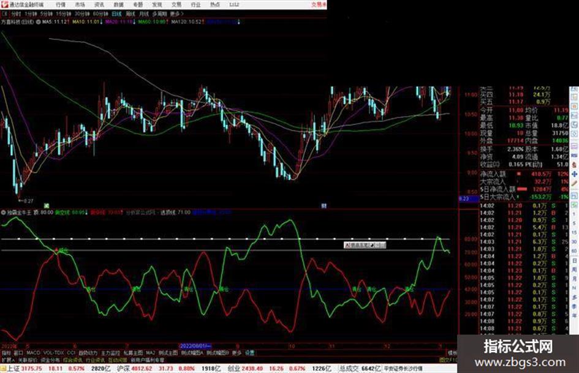Select the CCI indicator tab

point(71,353)
